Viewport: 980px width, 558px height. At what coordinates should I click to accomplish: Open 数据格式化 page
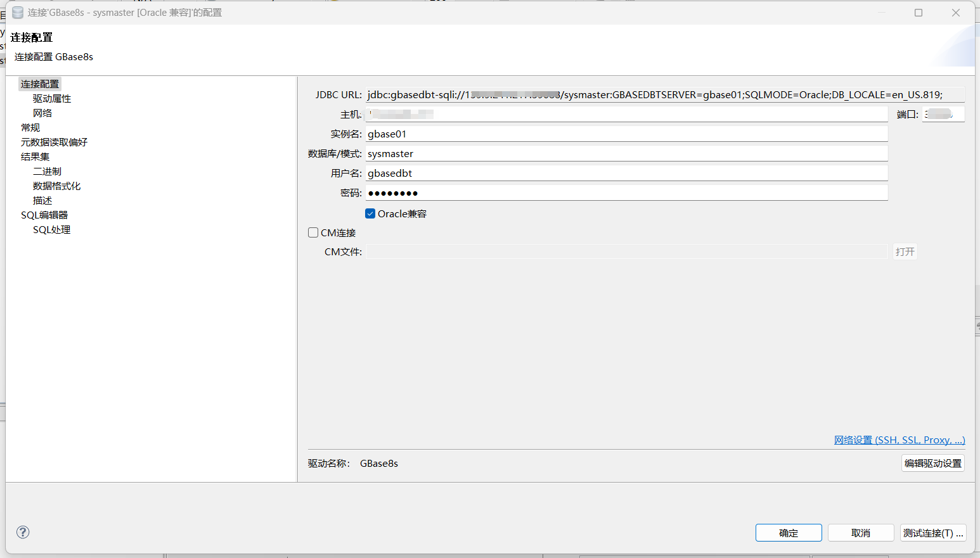tap(56, 186)
